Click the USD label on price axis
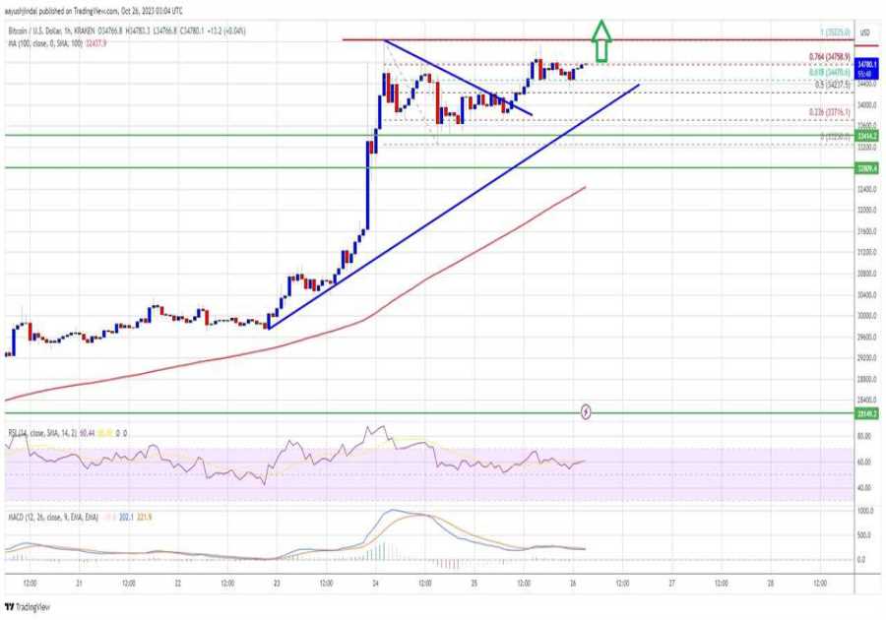The width and height of the screenshot is (886, 620). [866, 32]
